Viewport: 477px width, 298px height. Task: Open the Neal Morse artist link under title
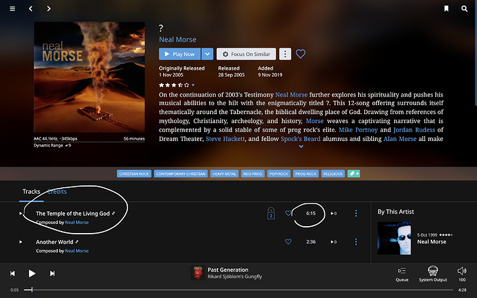pyautogui.click(x=178, y=39)
